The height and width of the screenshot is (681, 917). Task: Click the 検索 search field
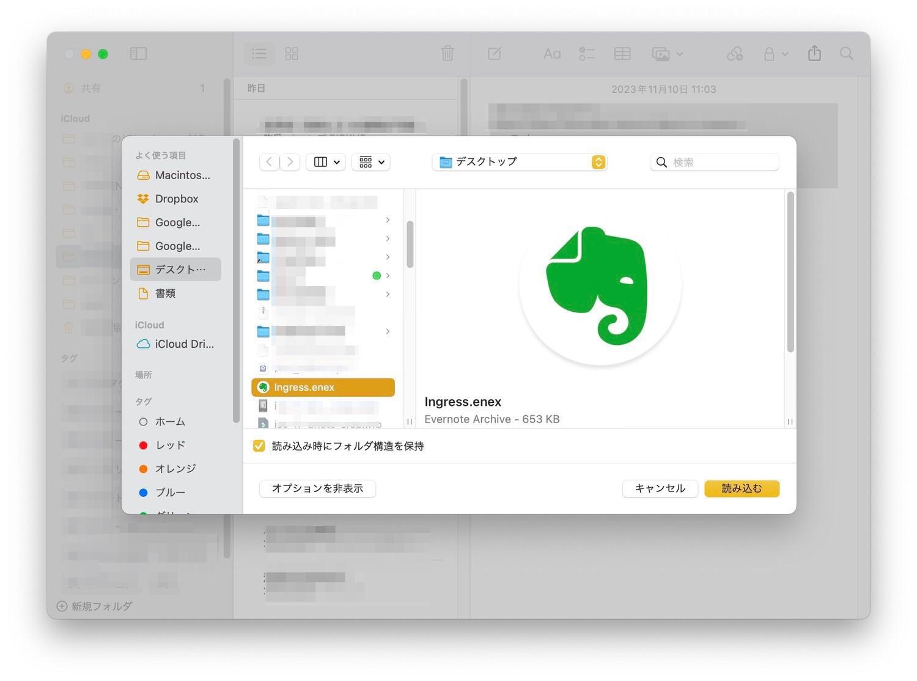tap(715, 162)
